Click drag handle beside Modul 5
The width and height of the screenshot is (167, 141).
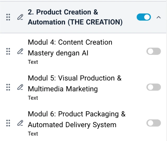[8, 87]
